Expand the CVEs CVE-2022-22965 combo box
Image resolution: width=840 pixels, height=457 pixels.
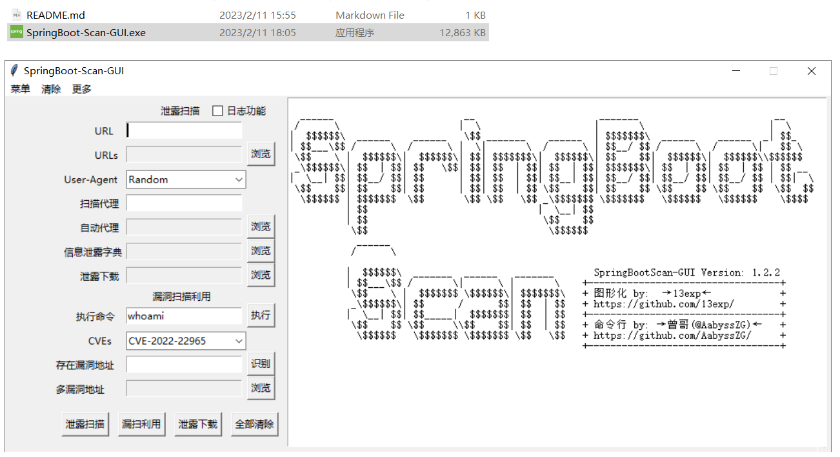(186, 341)
